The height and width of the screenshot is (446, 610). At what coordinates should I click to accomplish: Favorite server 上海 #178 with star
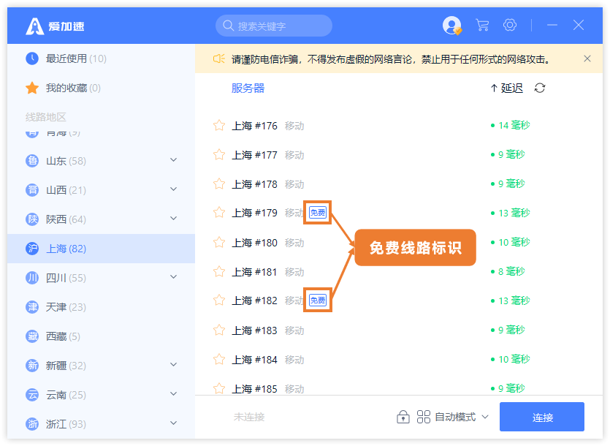pyautogui.click(x=219, y=184)
